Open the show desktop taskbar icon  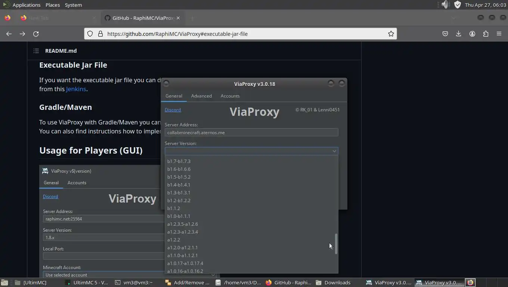(x=4, y=283)
